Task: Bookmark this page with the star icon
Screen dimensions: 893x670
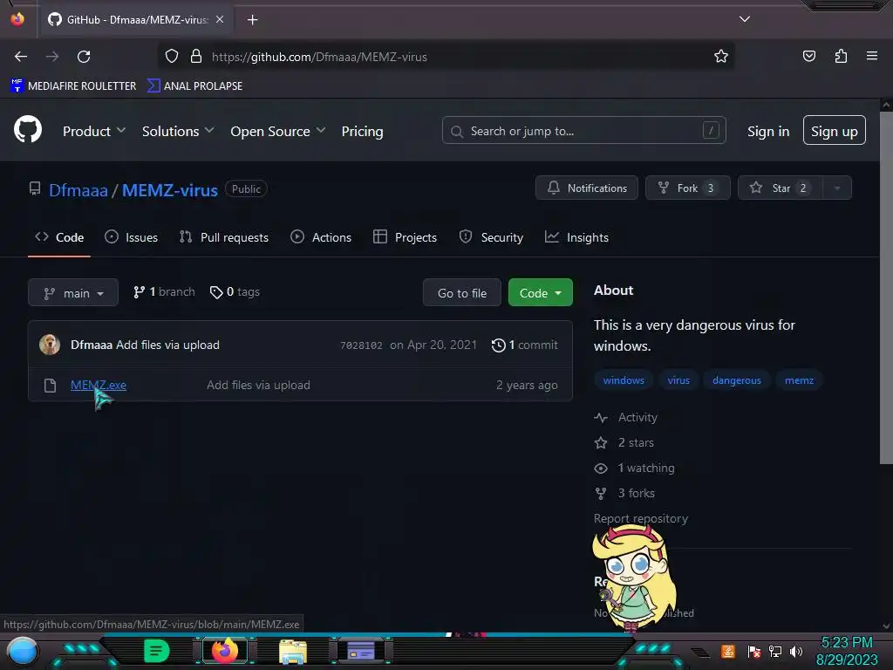Action: coord(721,57)
